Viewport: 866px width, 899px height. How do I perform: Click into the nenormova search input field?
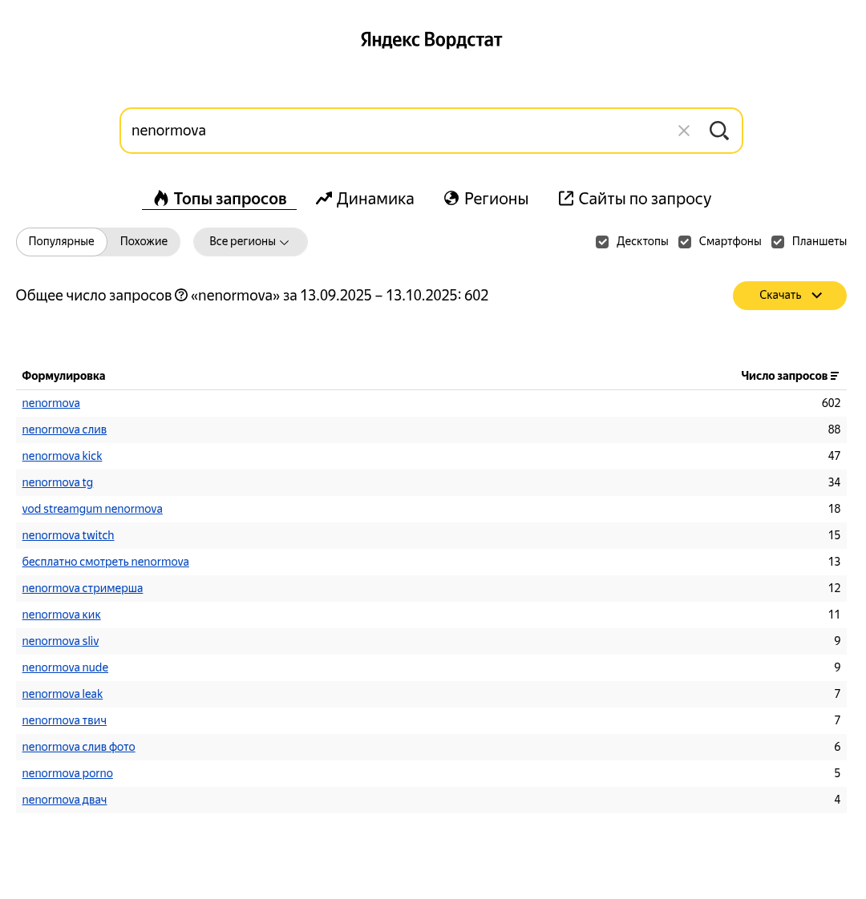[x=393, y=131]
